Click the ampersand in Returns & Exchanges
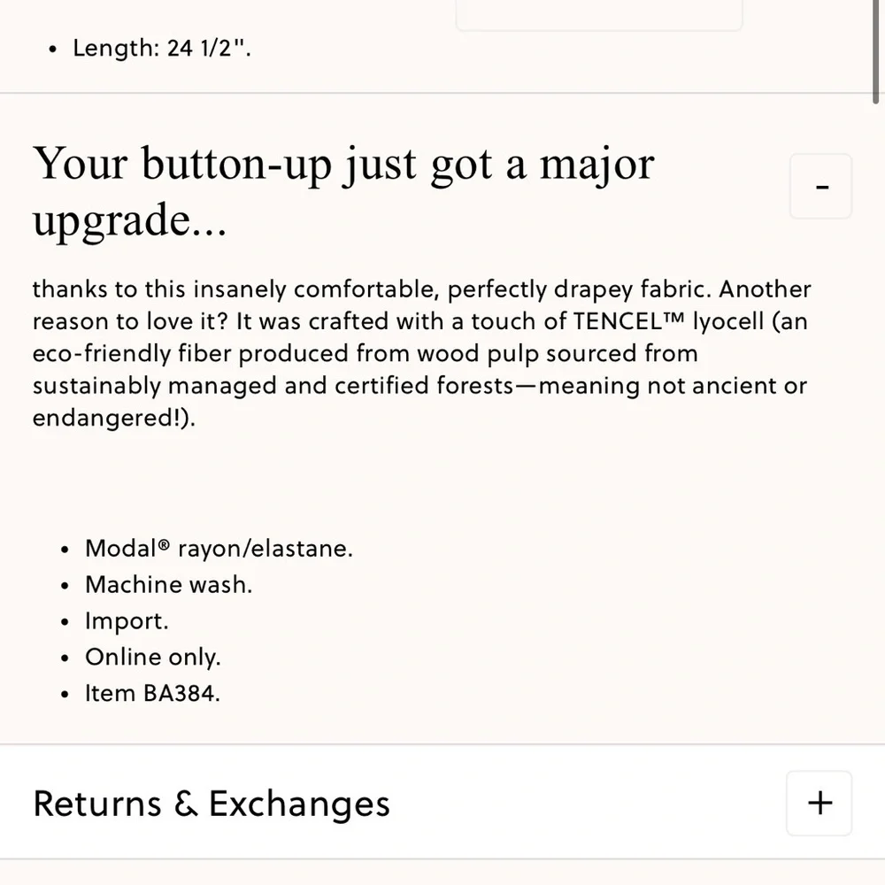Viewport: 885px width, 885px height. tap(186, 804)
